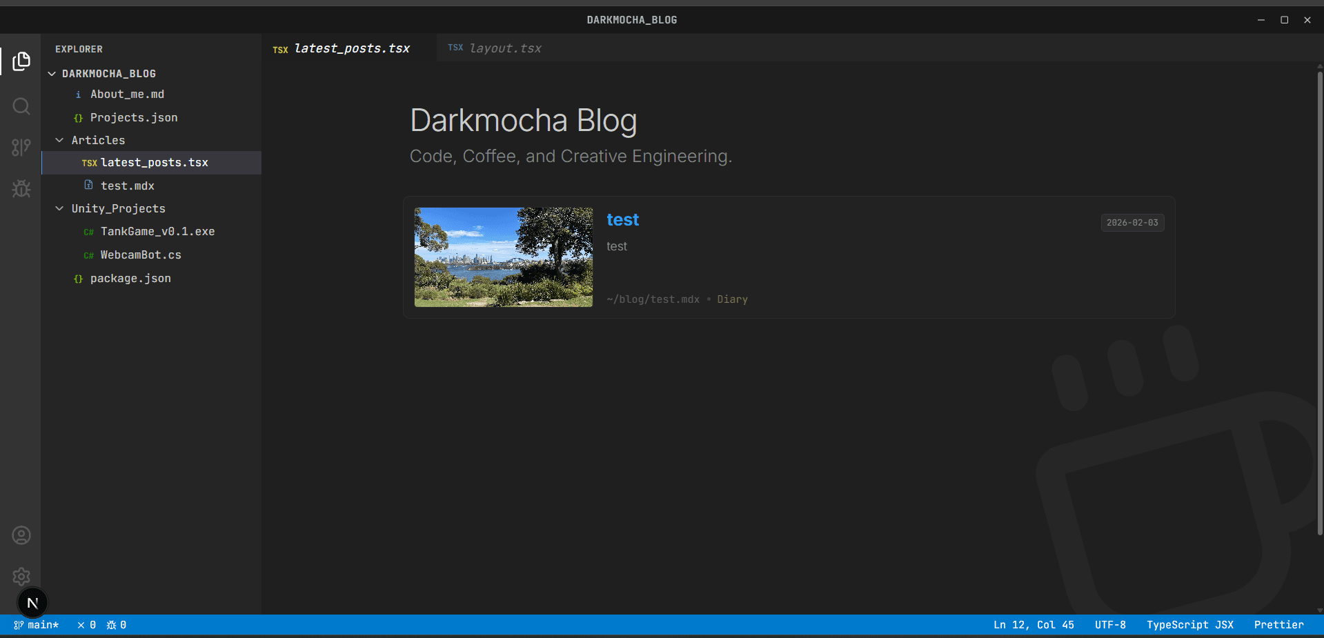Open the test blog post link

622,219
